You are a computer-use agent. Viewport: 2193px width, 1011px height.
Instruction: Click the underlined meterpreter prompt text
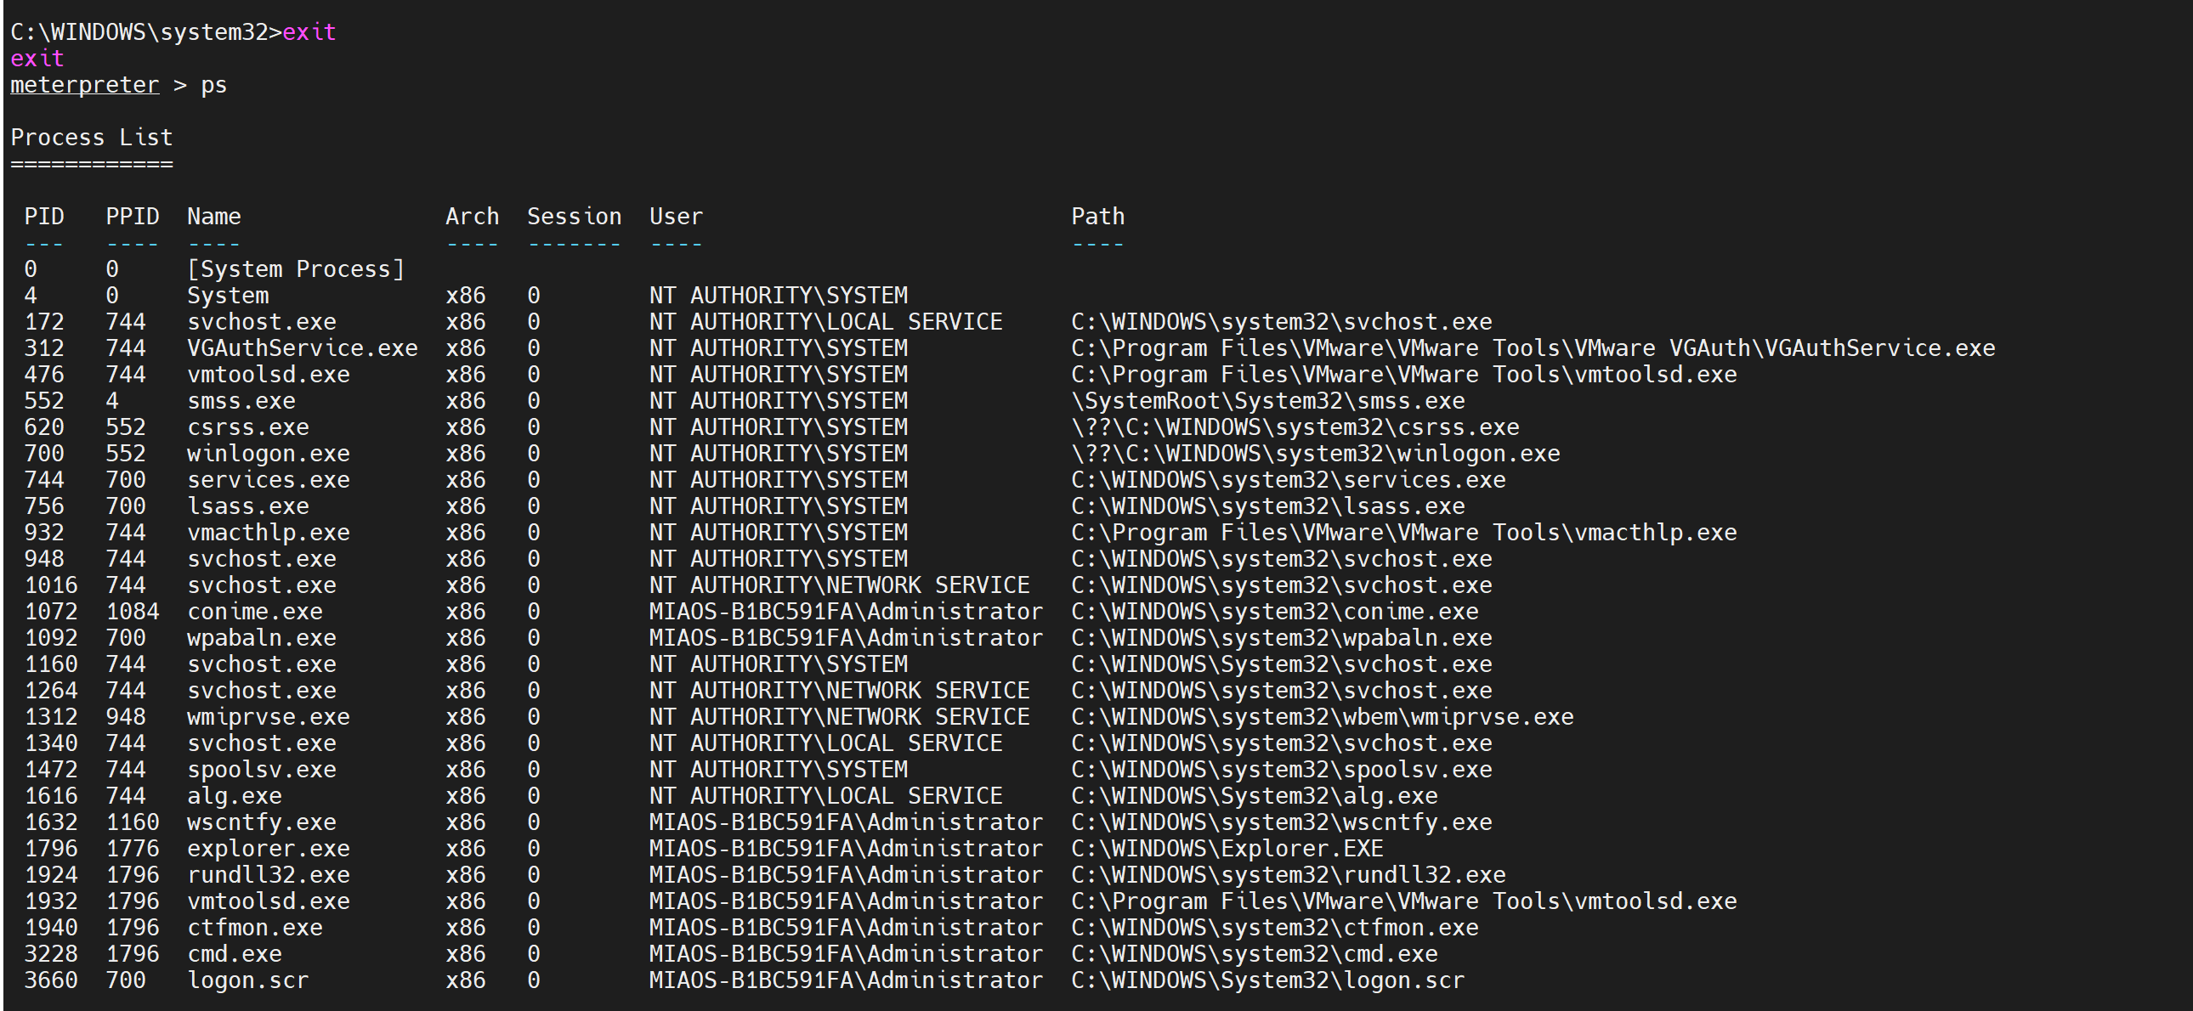click(x=84, y=85)
